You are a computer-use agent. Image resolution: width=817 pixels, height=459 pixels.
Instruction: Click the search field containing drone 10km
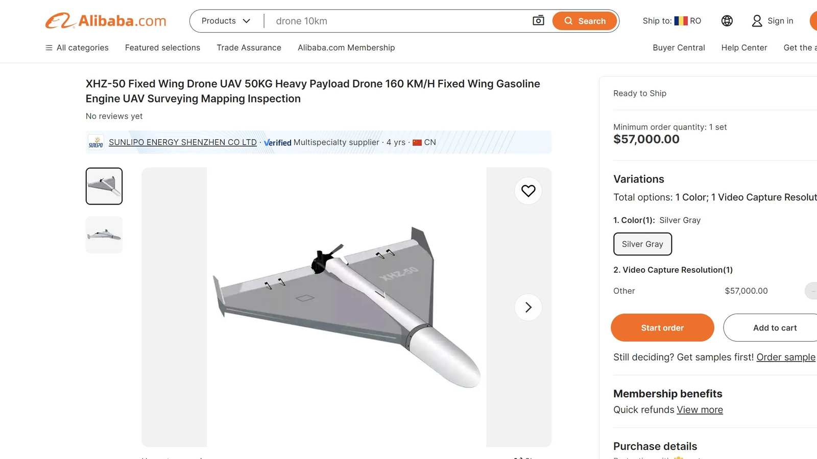point(398,21)
